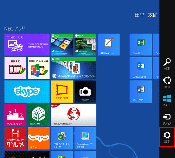
Task: Open Word 2013 tile
Action: click(141, 91)
